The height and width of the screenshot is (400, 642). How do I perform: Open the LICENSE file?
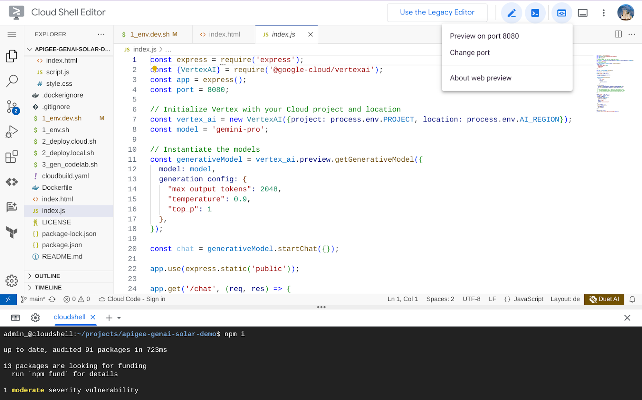click(x=69, y=222)
